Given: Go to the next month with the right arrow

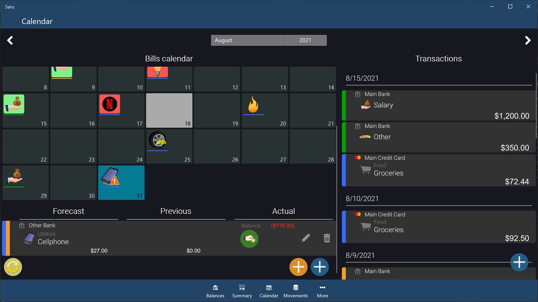Looking at the screenshot, I should [x=528, y=40].
